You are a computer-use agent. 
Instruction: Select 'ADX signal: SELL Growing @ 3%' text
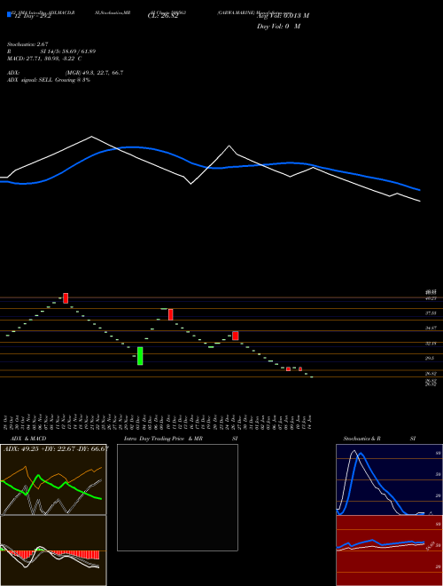click(49, 80)
